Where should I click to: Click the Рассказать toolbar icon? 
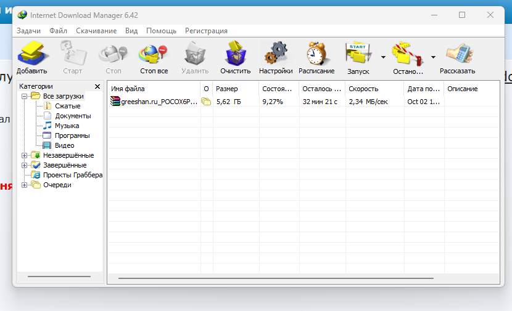click(x=459, y=53)
